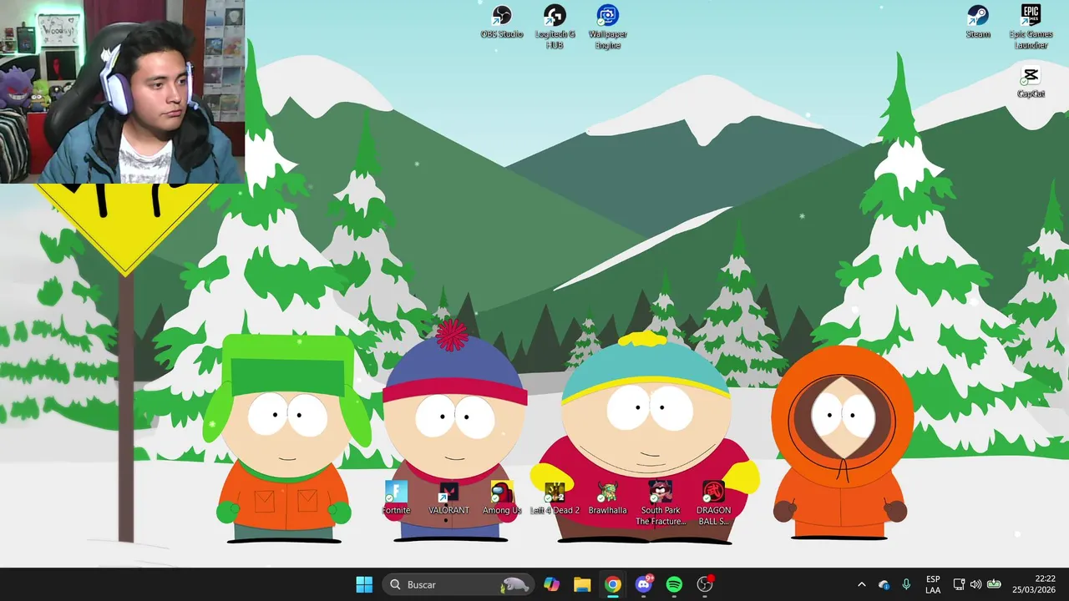This screenshot has width=1069, height=601.
Task: Expand the hidden system tray icons
Action: click(x=861, y=584)
